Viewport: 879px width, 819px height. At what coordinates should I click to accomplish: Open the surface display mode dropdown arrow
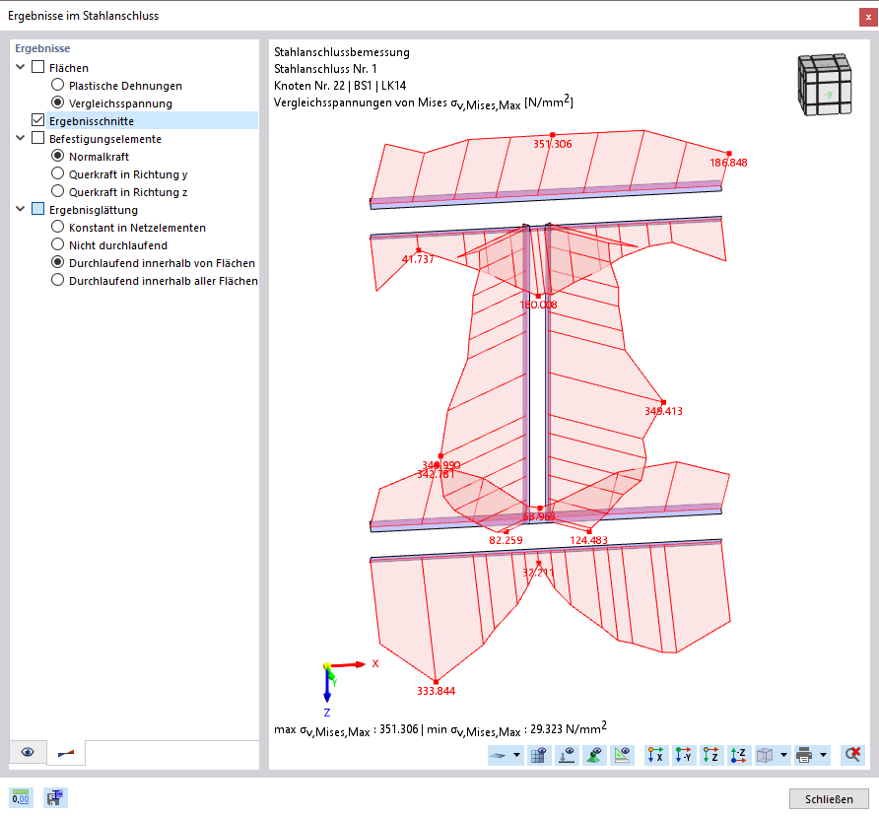click(516, 755)
